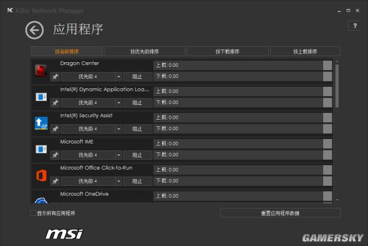Click the Microsoft IME app icon
This screenshot has width=368, height=246.
[41, 149]
